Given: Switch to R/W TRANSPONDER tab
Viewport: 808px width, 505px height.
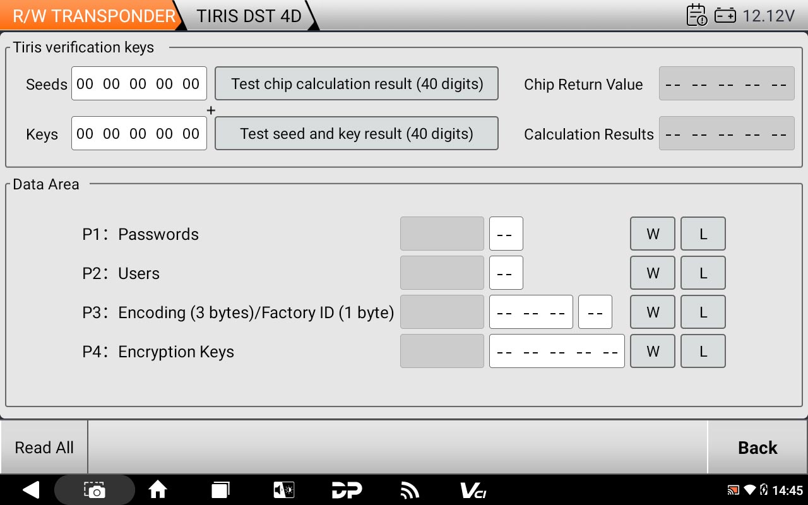Looking at the screenshot, I should coord(93,16).
